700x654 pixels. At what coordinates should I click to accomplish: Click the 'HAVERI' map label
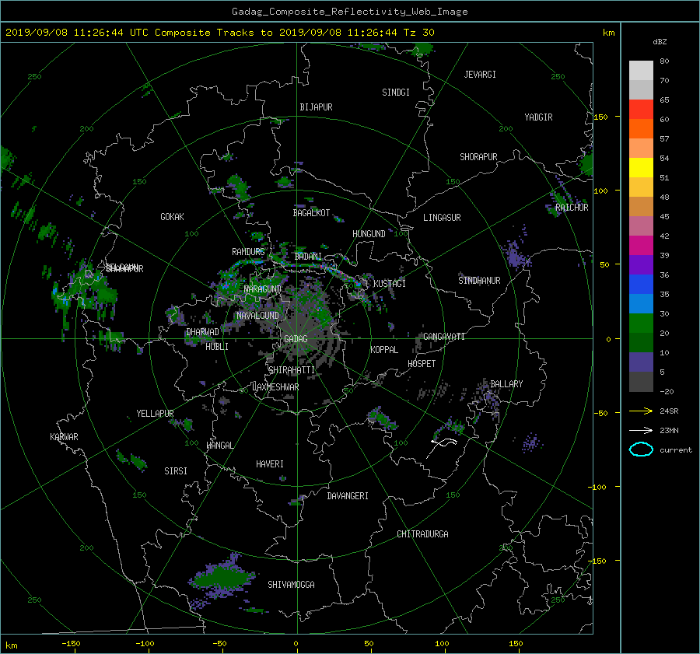point(270,464)
